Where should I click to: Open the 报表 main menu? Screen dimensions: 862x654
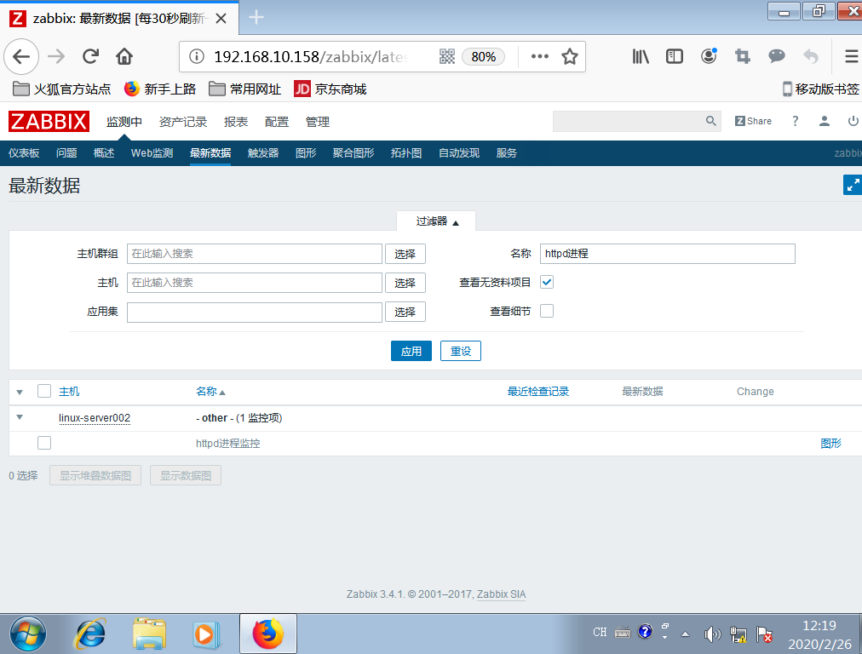pyautogui.click(x=236, y=122)
